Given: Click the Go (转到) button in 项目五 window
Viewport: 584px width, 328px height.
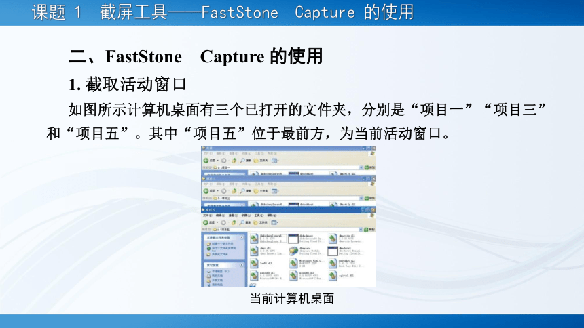Looking at the screenshot, I should click(x=369, y=230).
